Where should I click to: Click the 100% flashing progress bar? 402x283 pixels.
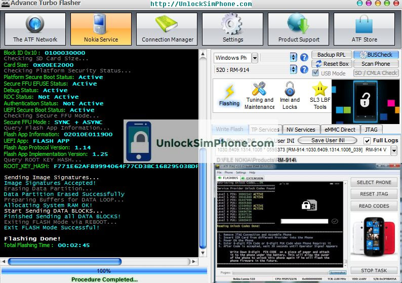(104, 271)
